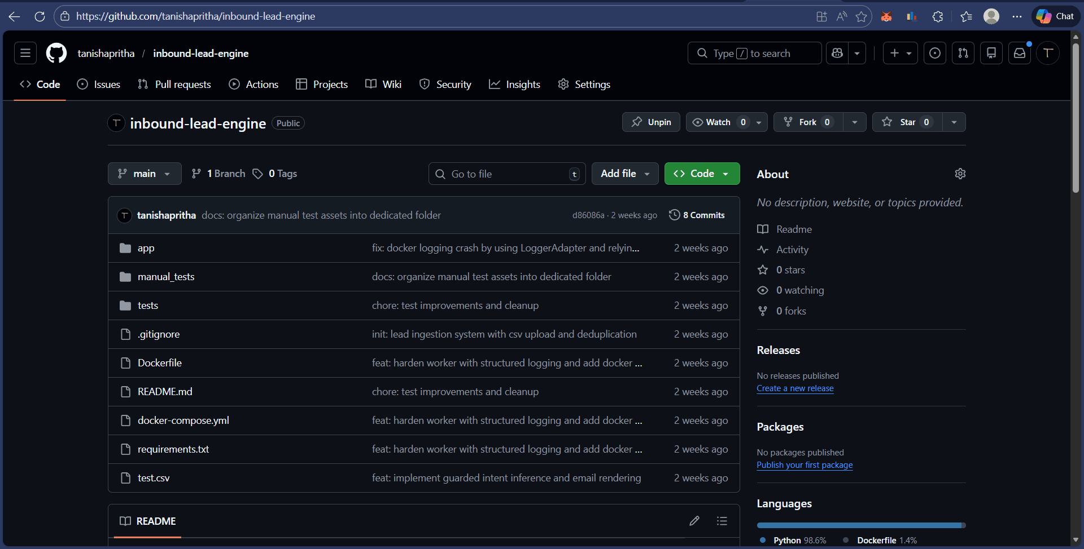The width and height of the screenshot is (1084, 549).
Task: Click the Type / to search box
Action: tap(754, 53)
